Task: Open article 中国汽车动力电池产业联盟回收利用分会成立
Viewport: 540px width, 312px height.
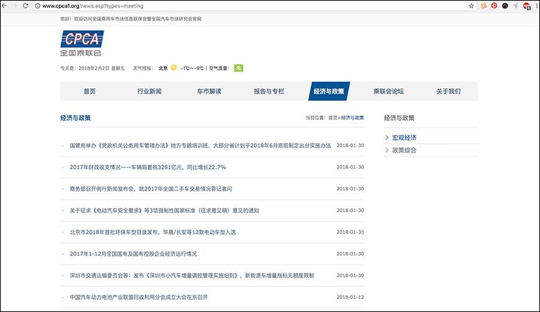Action: 139,297
